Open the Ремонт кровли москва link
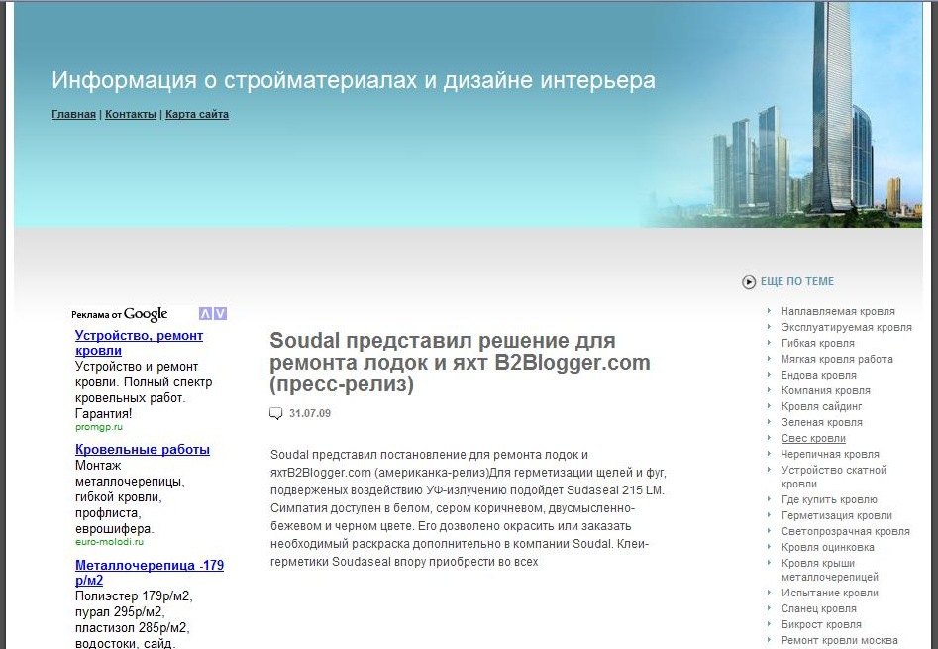Screen dimensions: 938x649 click(x=839, y=640)
